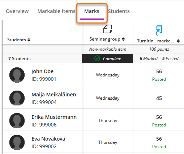Click Erika Mustermann's avatar
The width and height of the screenshot is (184, 154).
[x=17, y=121]
